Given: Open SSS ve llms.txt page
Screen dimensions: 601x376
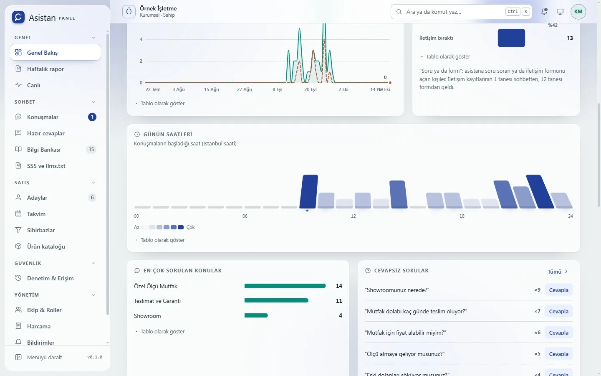Looking at the screenshot, I should coord(56,165).
